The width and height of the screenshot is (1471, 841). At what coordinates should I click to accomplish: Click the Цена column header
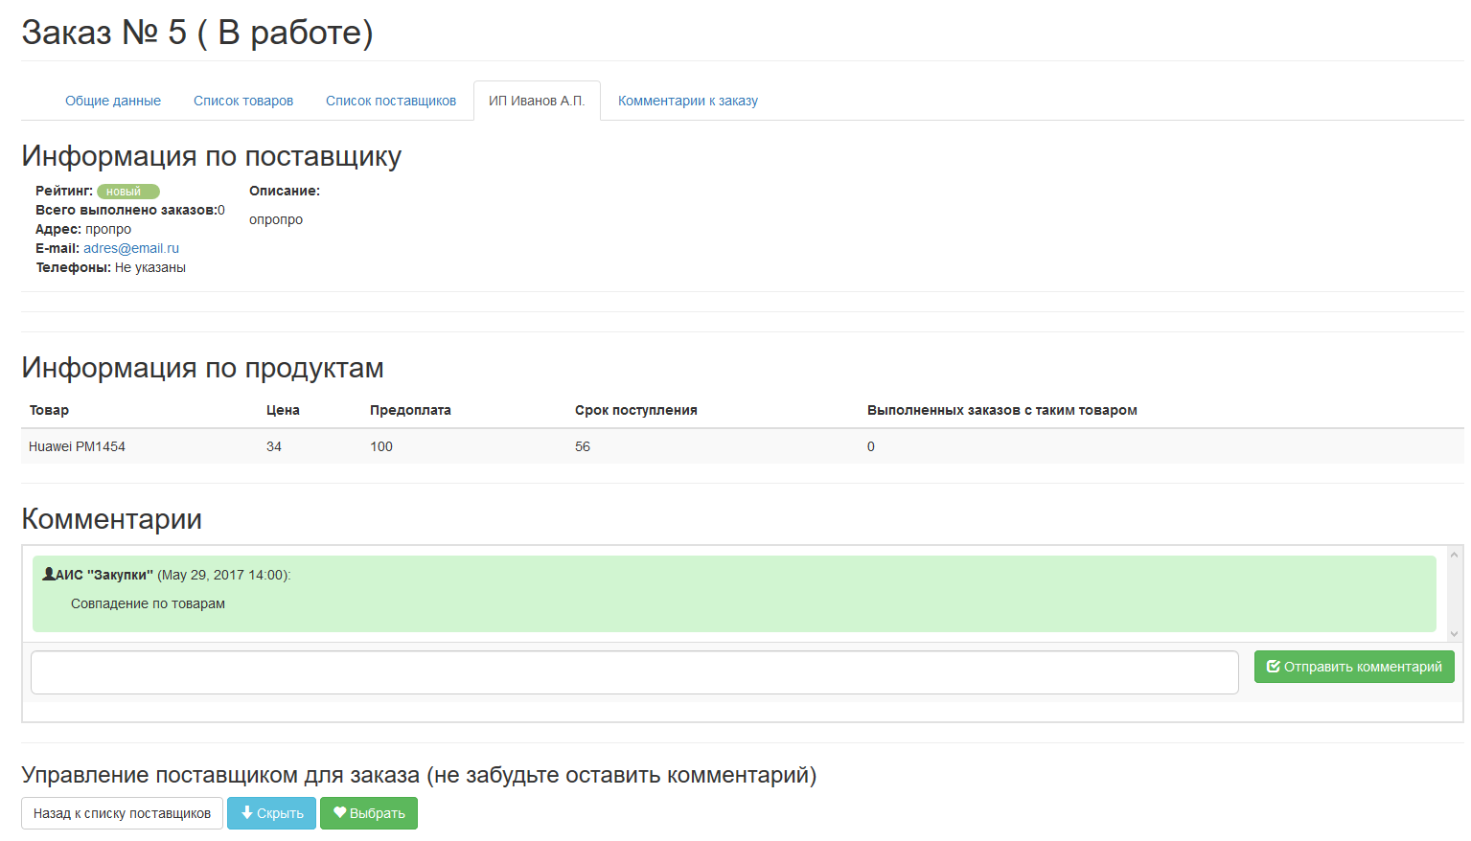click(x=283, y=410)
